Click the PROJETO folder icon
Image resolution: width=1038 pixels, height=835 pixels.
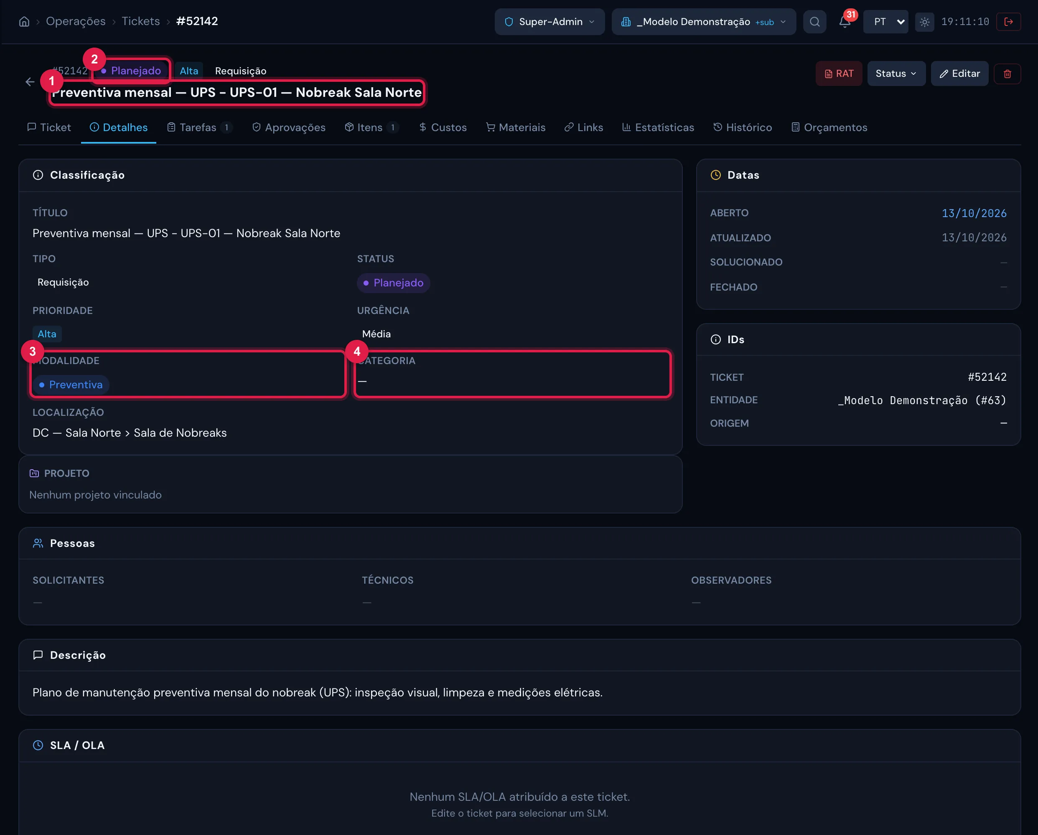(34, 473)
